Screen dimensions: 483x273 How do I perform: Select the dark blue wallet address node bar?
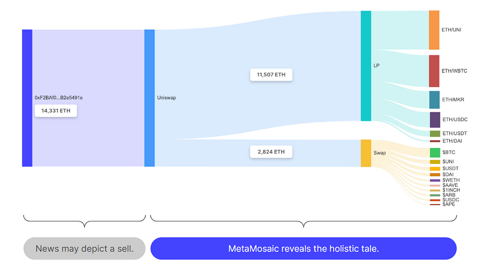tap(27, 98)
